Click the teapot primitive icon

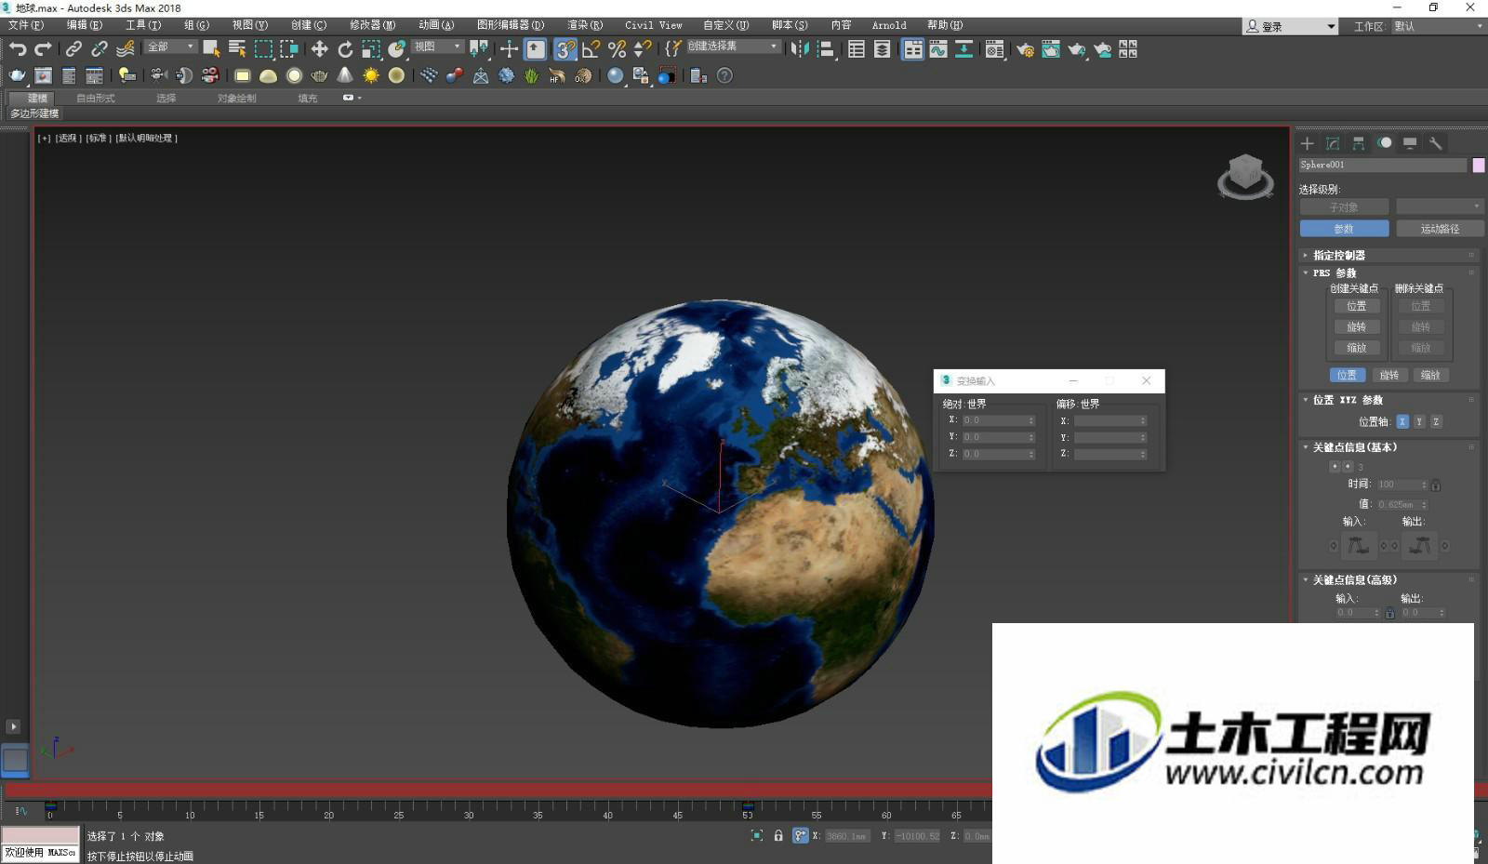(319, 75)
